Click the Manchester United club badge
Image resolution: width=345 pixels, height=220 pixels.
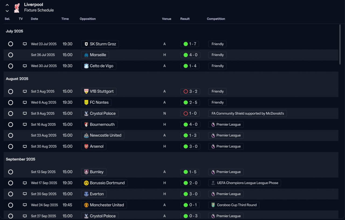click(x=86, y=205)
